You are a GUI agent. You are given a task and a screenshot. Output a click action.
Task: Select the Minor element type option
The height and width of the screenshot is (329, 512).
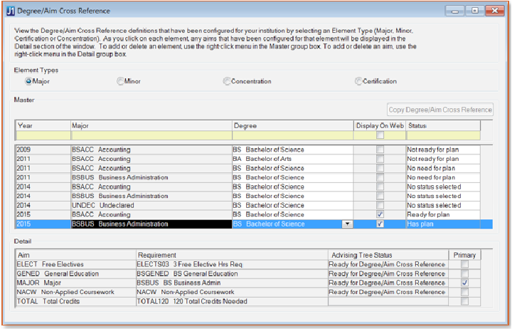point(120,81)
